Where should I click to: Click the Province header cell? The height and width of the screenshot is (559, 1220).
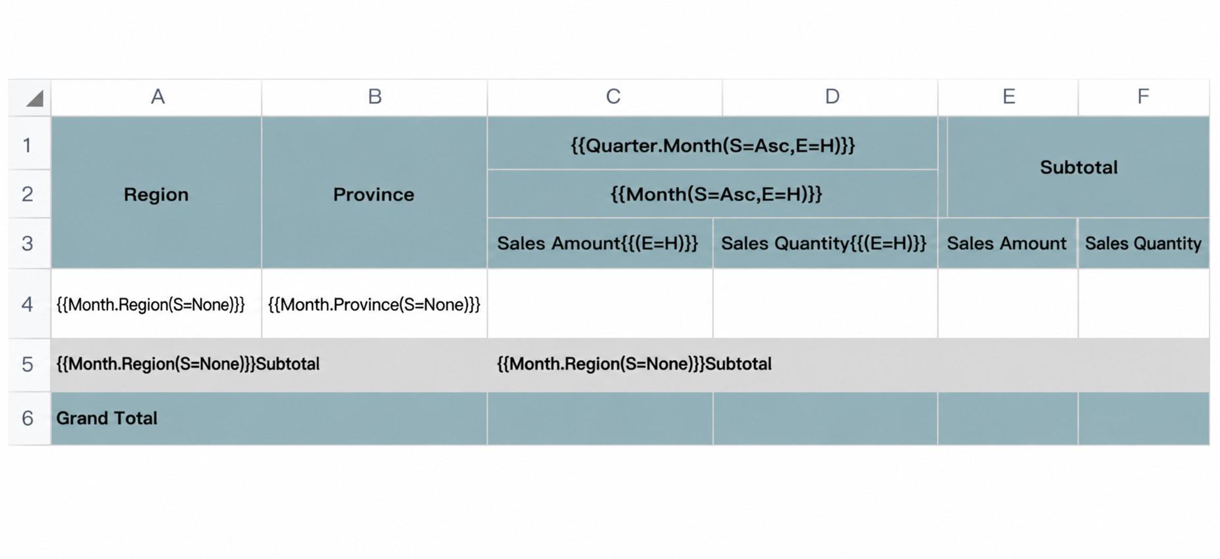pyautogui.click(x=374, y=193)
